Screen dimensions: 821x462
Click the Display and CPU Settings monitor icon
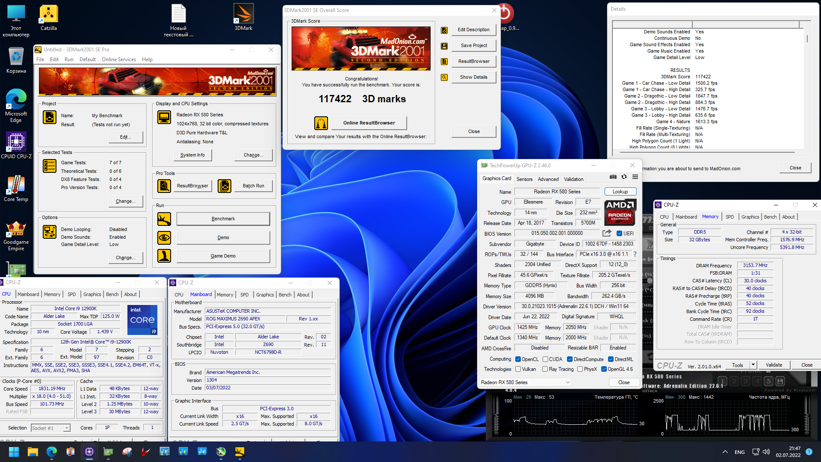164,117
